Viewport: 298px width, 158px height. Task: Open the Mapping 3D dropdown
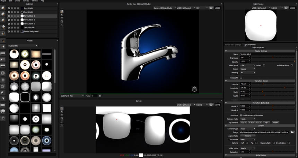[247, 73]
